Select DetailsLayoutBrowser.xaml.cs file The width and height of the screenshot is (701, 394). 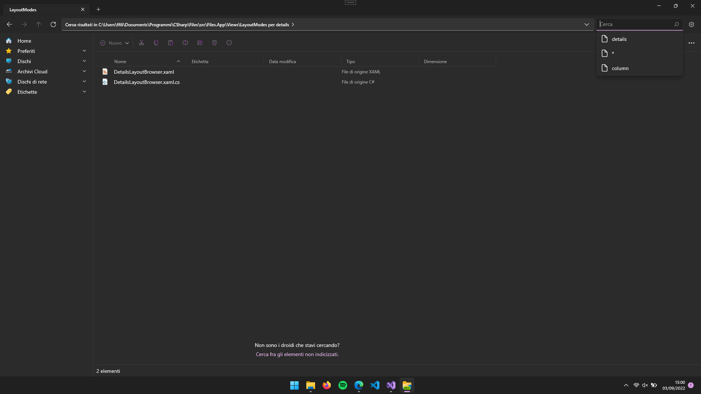coord(146,82)
